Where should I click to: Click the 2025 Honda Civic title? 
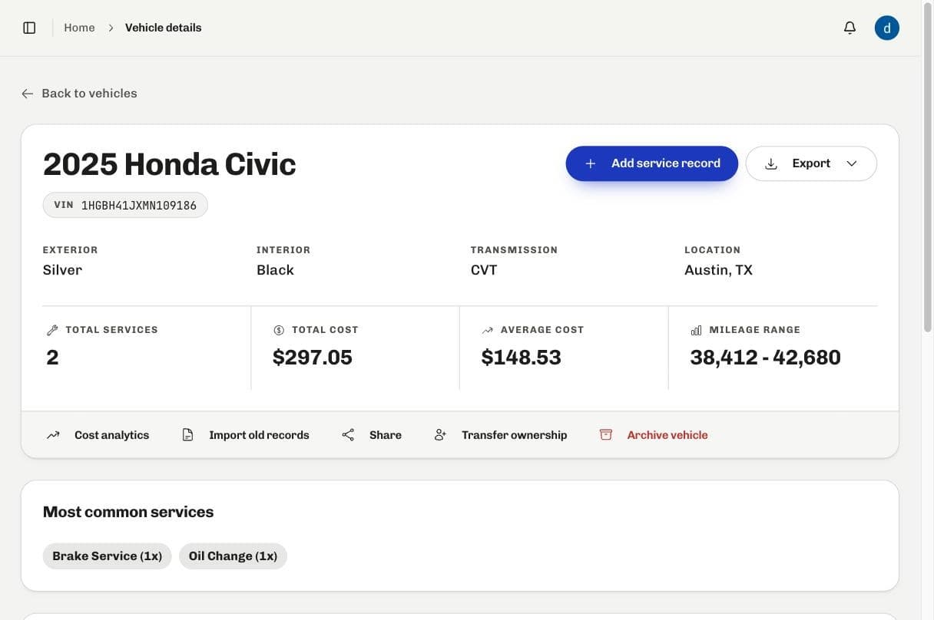[170, 164]
